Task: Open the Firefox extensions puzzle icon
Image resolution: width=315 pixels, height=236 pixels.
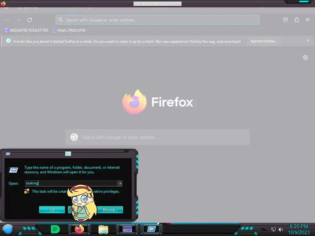Action: pyautogui.click(x=297, y=20)
